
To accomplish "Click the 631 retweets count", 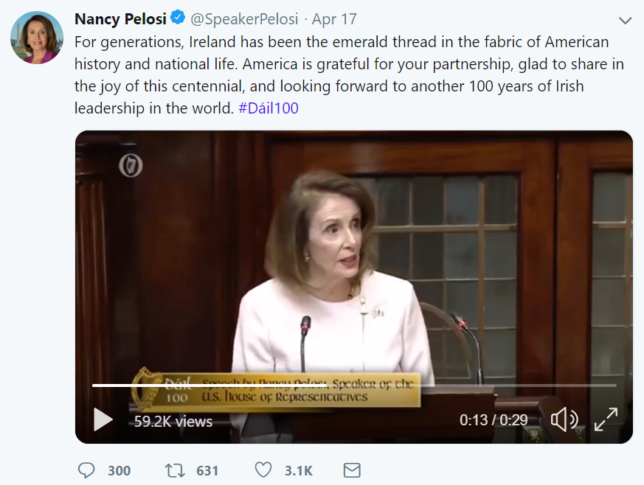I will pyautogui.click(x=207, y=471).
